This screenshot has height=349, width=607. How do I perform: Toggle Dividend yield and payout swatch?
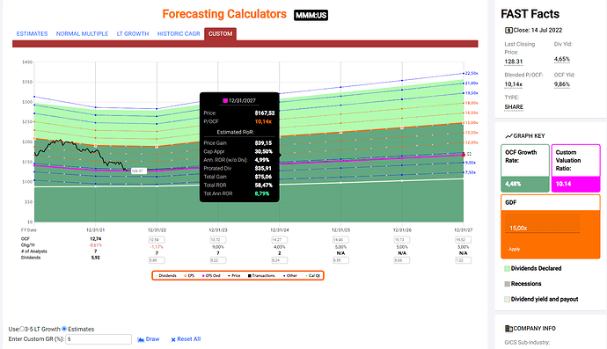(507, 300)
